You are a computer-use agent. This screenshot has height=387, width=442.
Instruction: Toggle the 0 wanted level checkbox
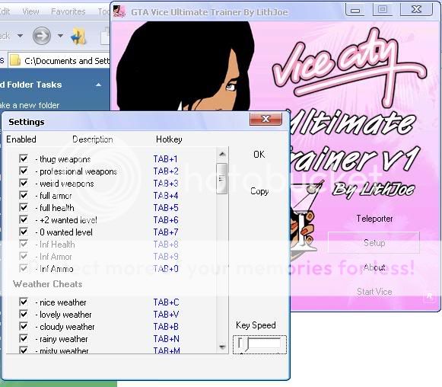pos(24,232)
